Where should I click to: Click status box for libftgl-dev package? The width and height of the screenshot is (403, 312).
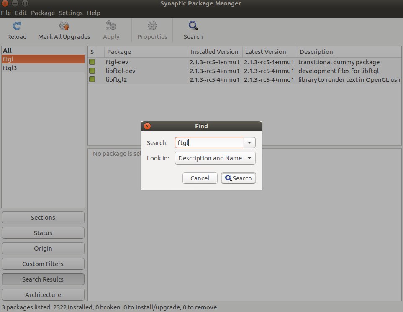[92, 71]
